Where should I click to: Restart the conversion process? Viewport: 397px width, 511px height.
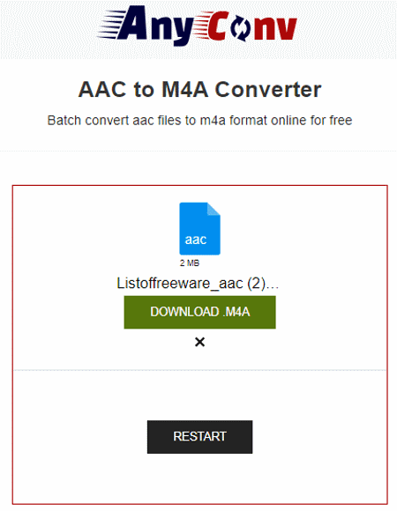(x=199, y=437)
